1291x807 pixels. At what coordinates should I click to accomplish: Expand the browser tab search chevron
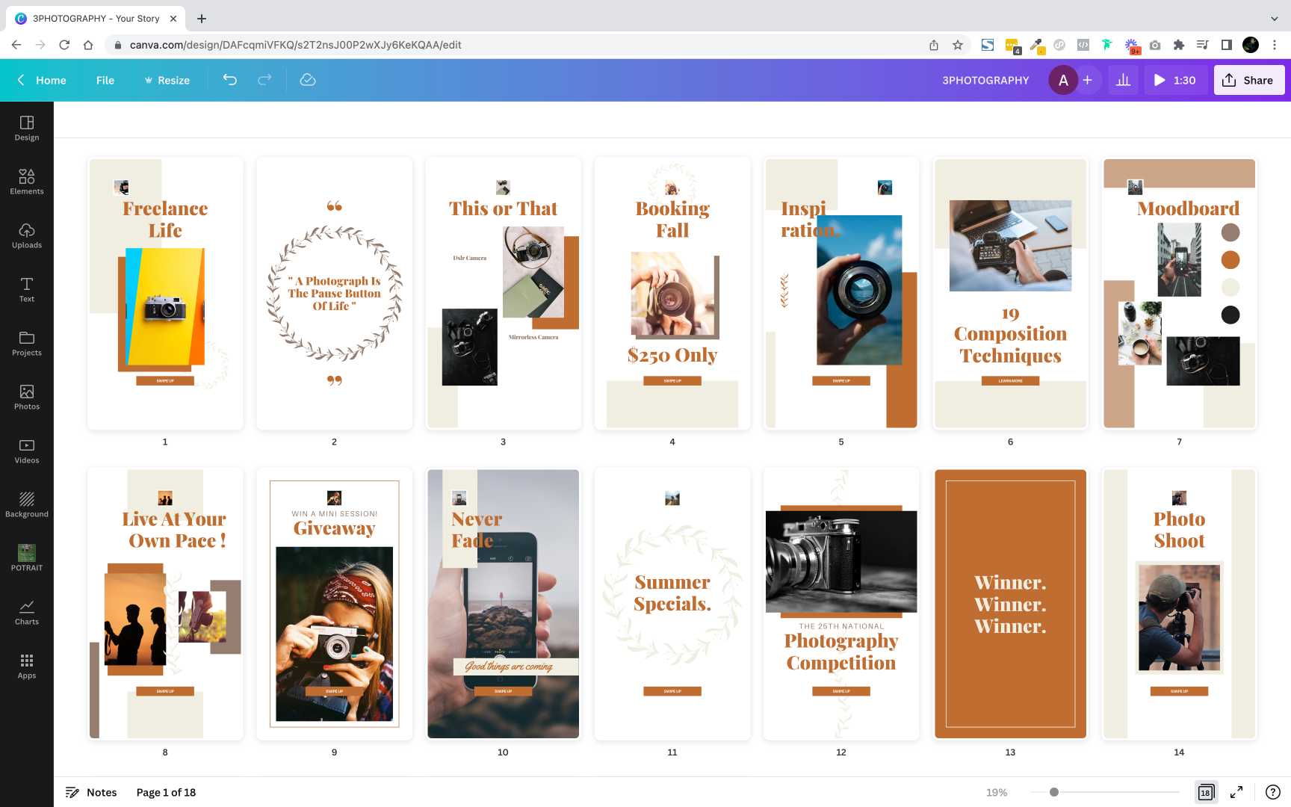click(x=1274, y=19)
